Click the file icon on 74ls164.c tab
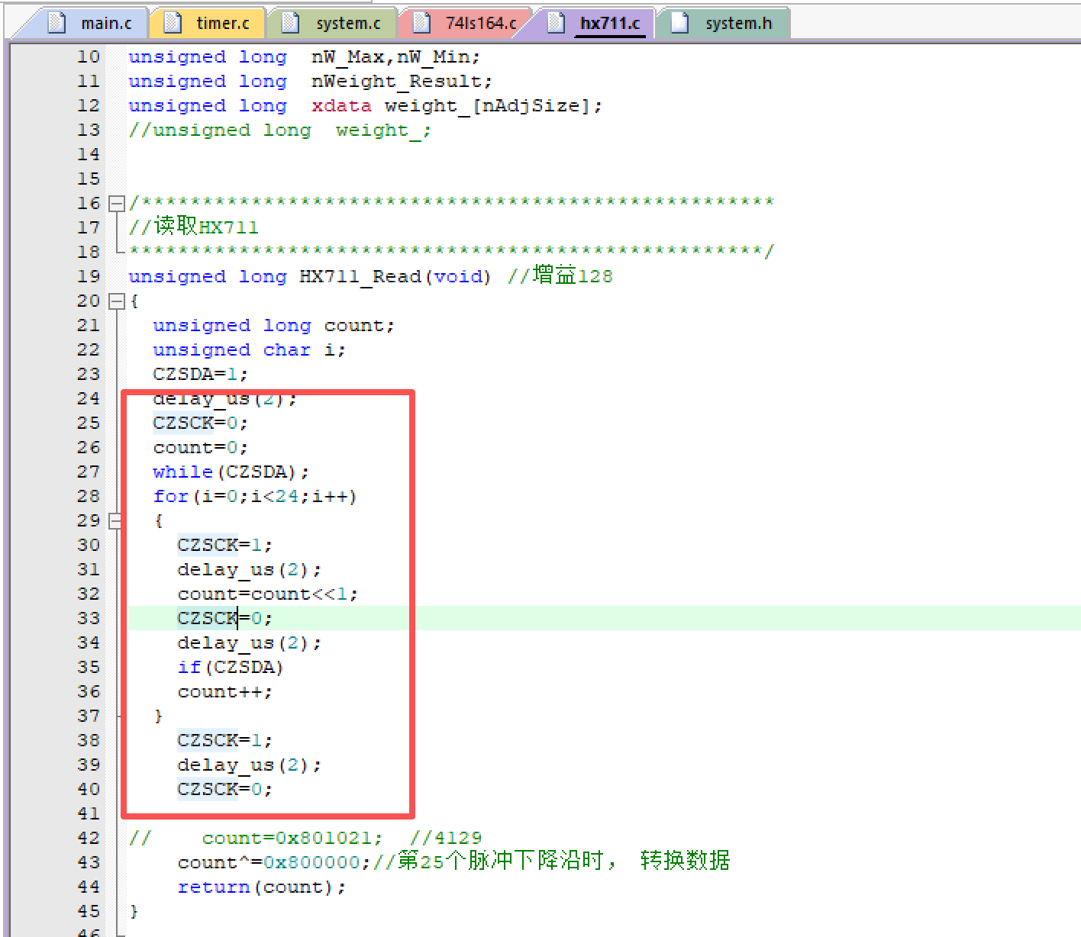This screenshot has height=937, width=1081. pyautogui.click(x=421, y=23)
